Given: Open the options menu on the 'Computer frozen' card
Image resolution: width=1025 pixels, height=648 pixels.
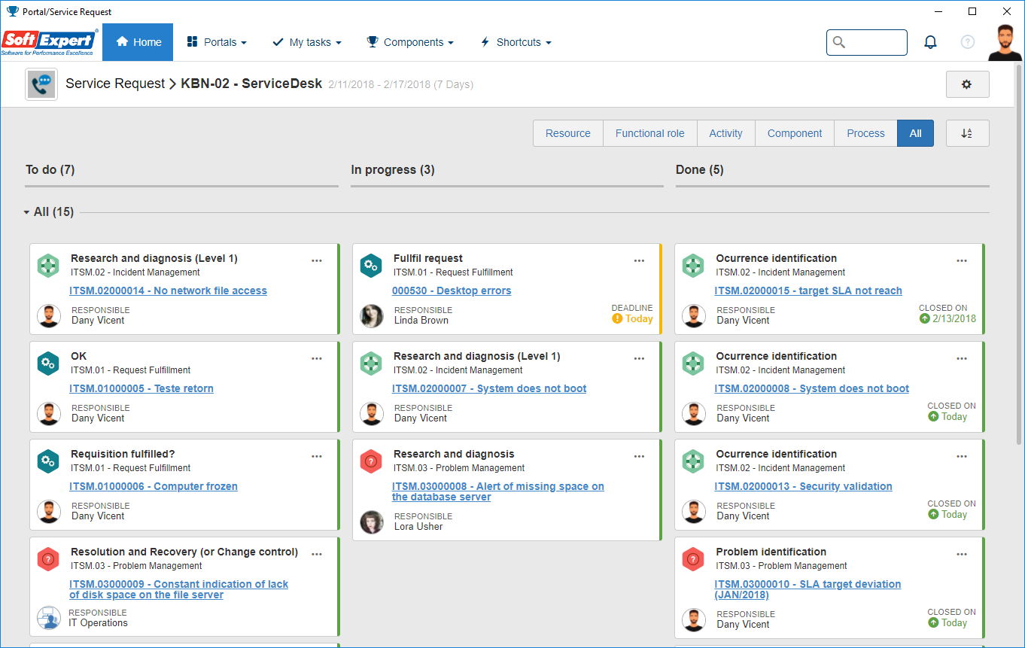Looking at the screenshot, I should 317,456.
